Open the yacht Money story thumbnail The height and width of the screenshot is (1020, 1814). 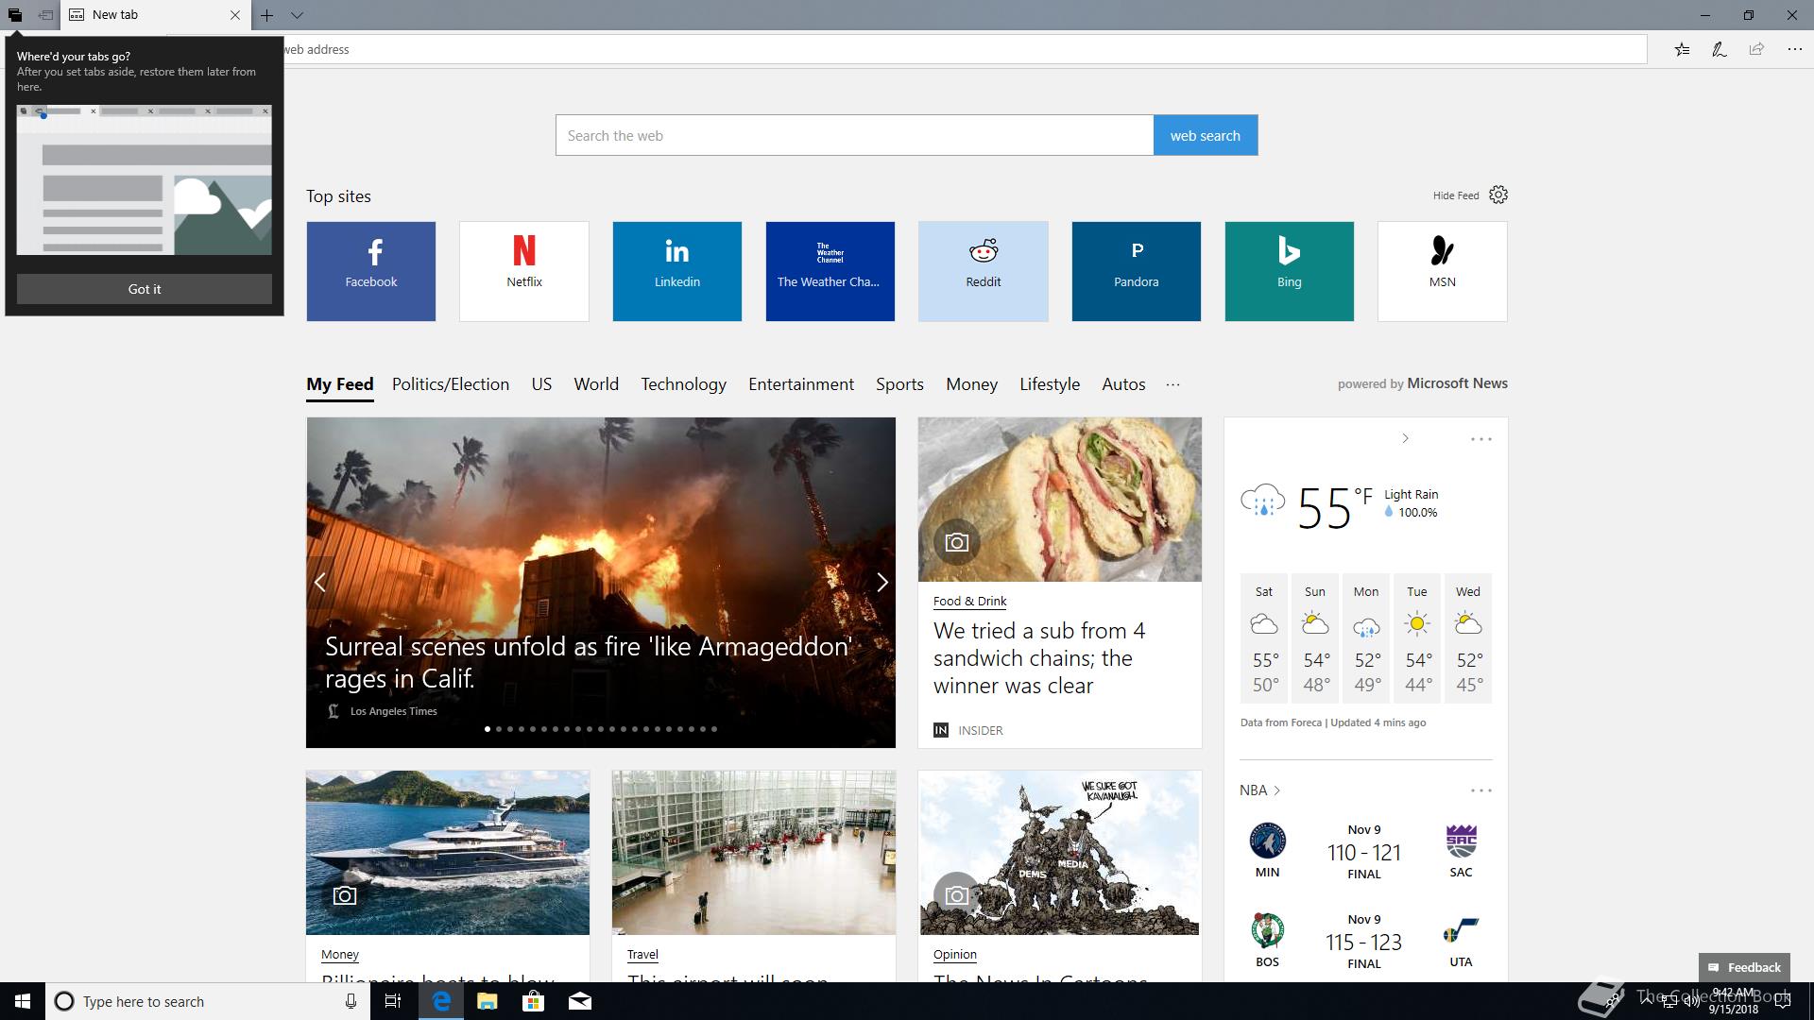click(448, 853)
